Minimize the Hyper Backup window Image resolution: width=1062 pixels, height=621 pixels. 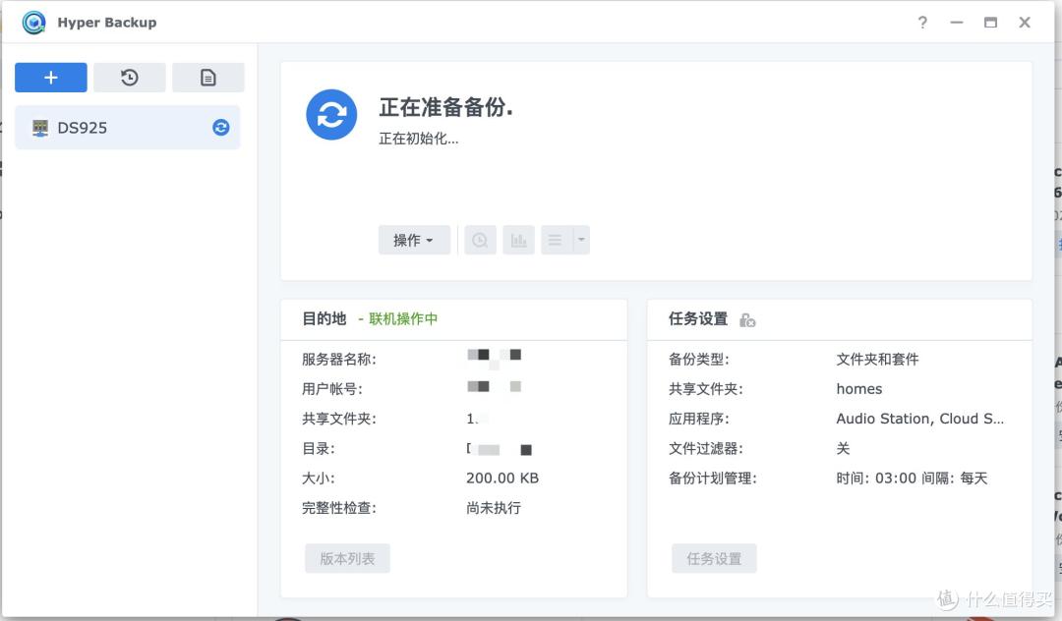pyautogui.click(x=957, y=23)
